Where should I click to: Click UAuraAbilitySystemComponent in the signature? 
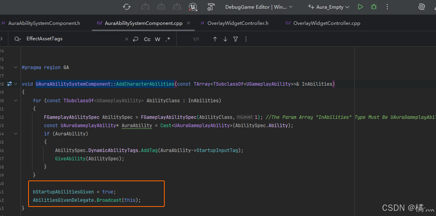pos(73,84)
